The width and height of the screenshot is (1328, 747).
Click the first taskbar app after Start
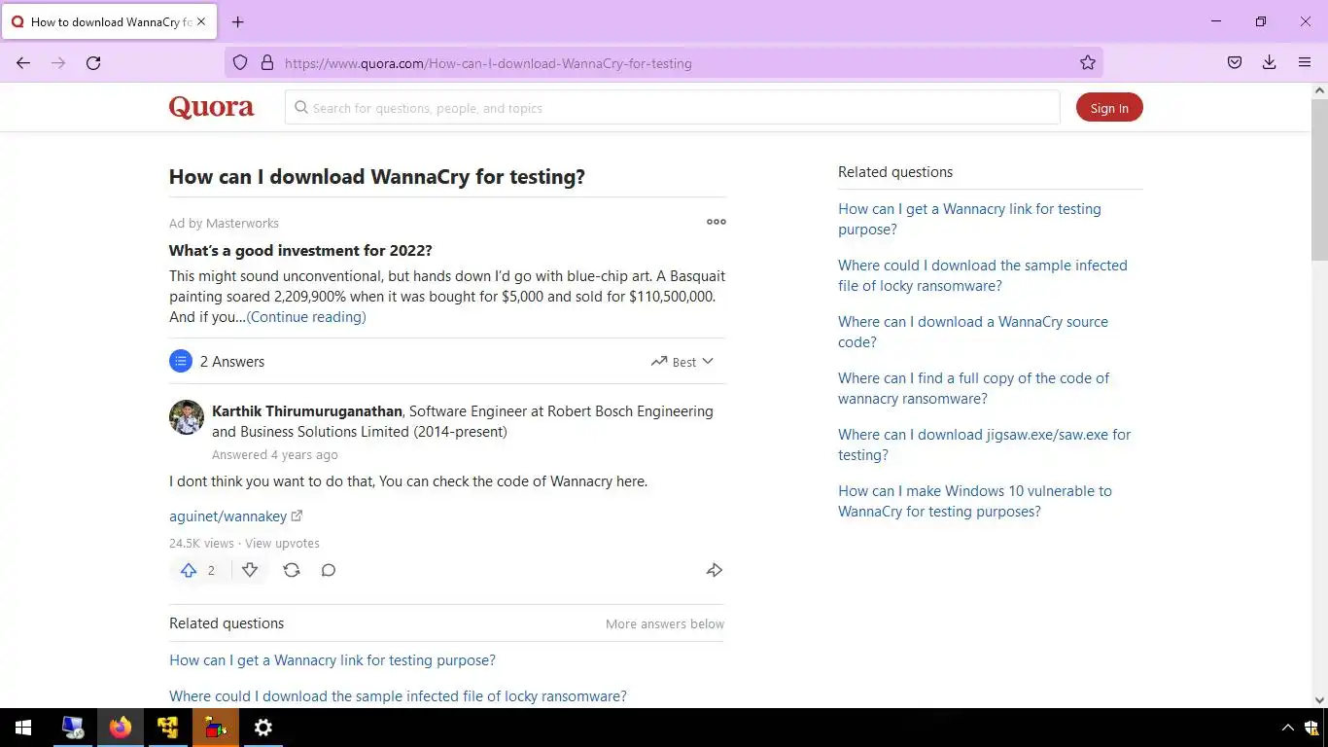(73, 728)
